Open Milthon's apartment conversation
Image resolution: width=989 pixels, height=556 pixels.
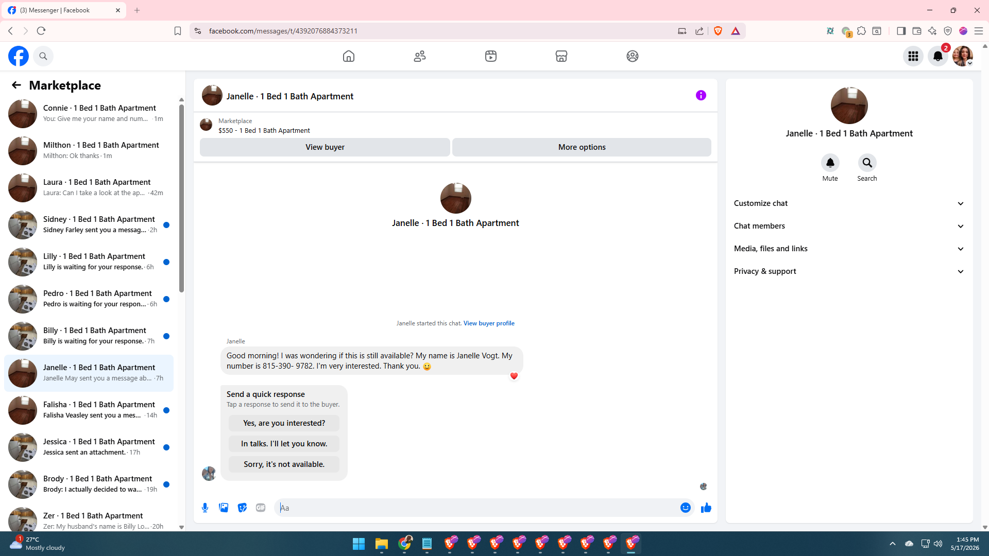click(89, 151)
